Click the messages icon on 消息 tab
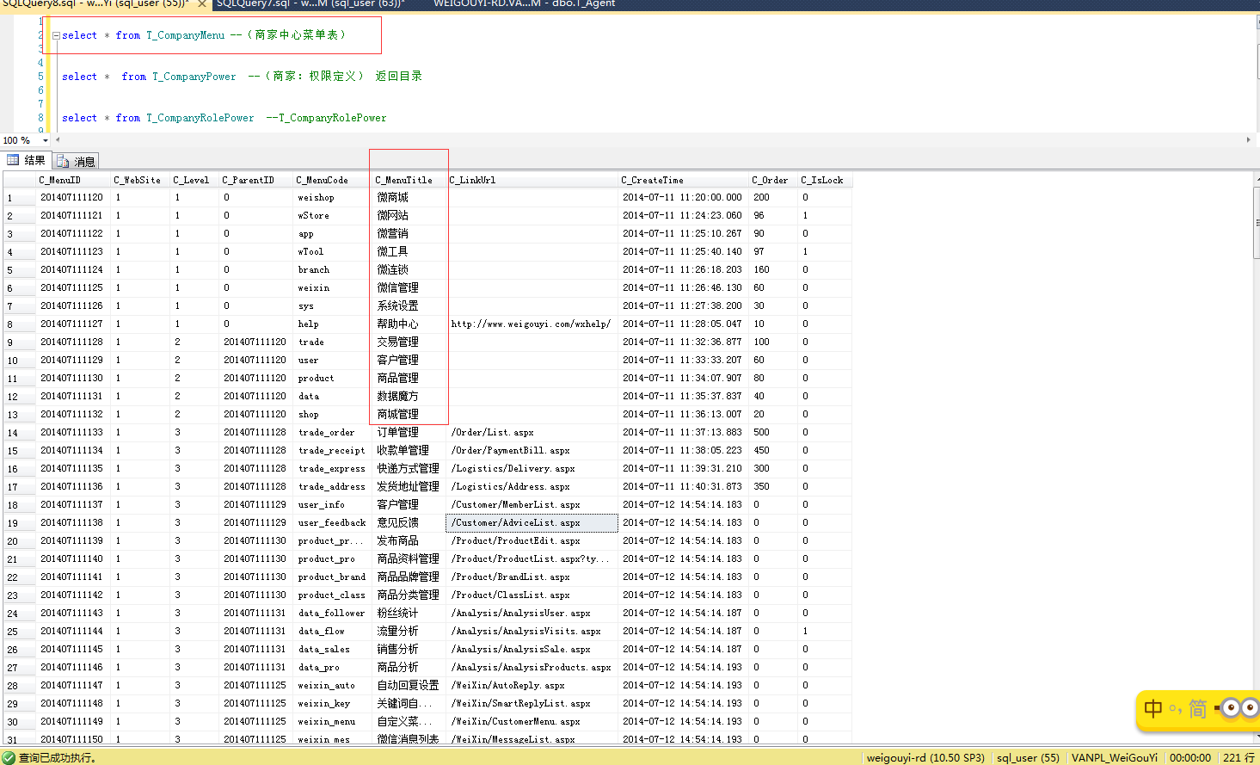This screenshot has width=1260, height=765. coord(63,161)
